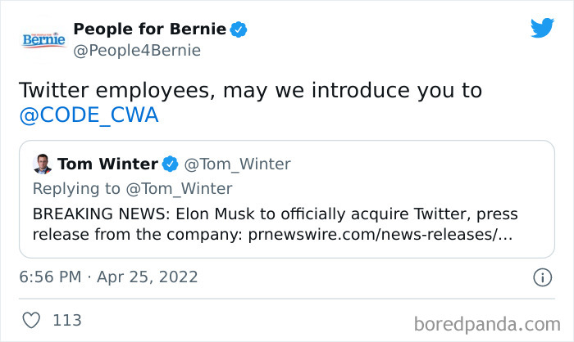Click People for Bernie's verified badge

pyautogui.click(x=239, y=29)
